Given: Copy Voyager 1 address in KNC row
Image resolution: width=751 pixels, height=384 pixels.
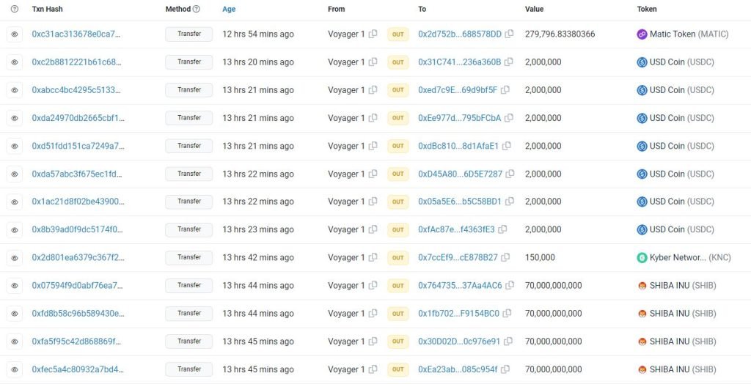Looking at the screenshot, I should (373, 258).
